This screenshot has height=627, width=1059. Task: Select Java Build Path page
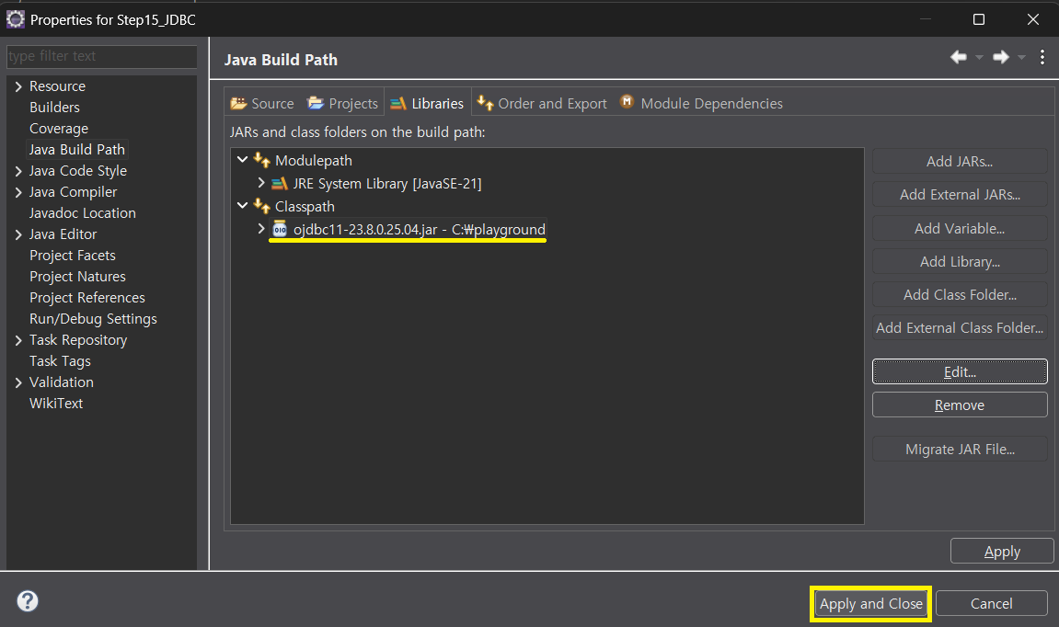[76, 150]
